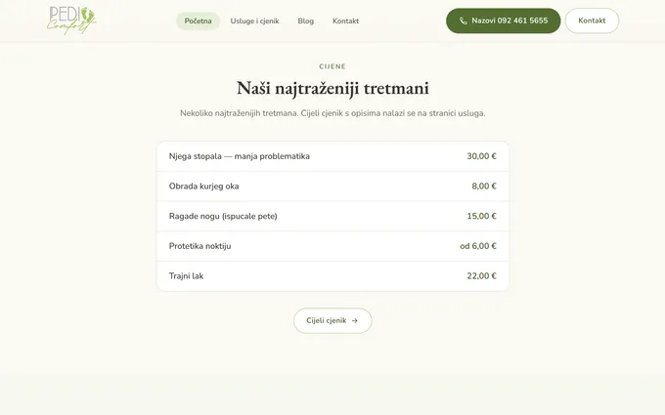665x415 pixels.
Task: Call via Nazovi 092 461 5655 button
Action: pos(503,21)
